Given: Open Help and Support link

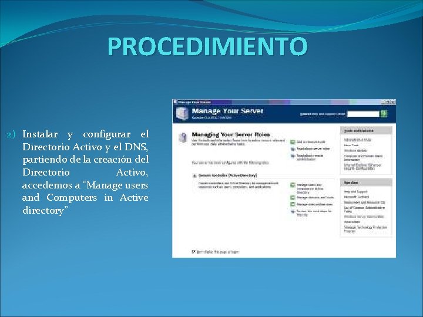Looking at the screenshot, I should coord(355,191).
